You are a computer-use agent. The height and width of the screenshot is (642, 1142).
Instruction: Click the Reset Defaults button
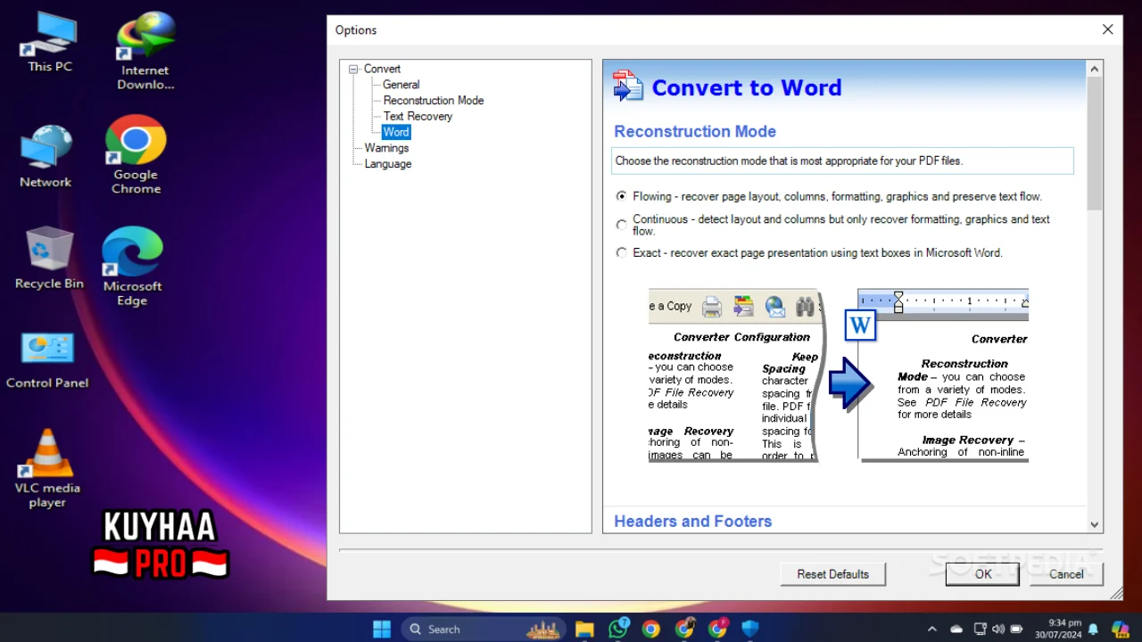(832, 574)
